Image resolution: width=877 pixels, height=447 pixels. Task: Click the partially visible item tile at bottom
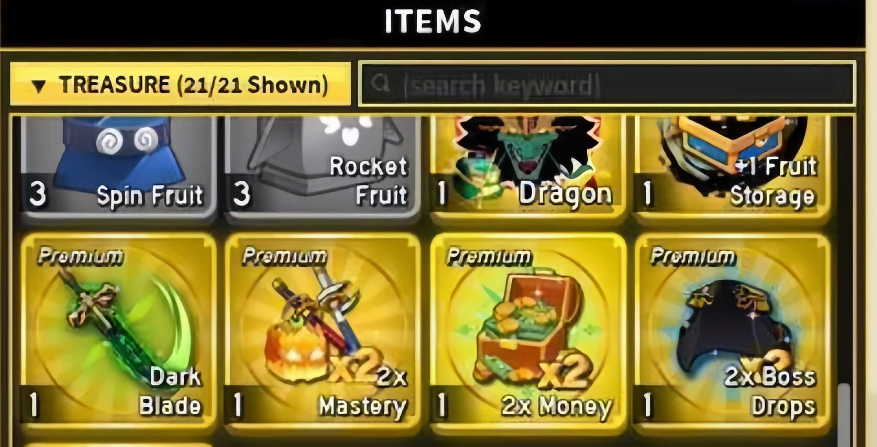pos(118,445)
